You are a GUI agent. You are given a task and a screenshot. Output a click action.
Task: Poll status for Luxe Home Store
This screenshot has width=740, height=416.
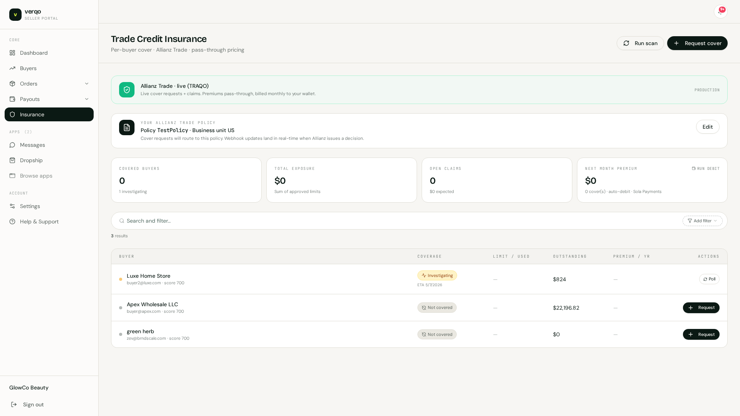(x=709, y=279)
